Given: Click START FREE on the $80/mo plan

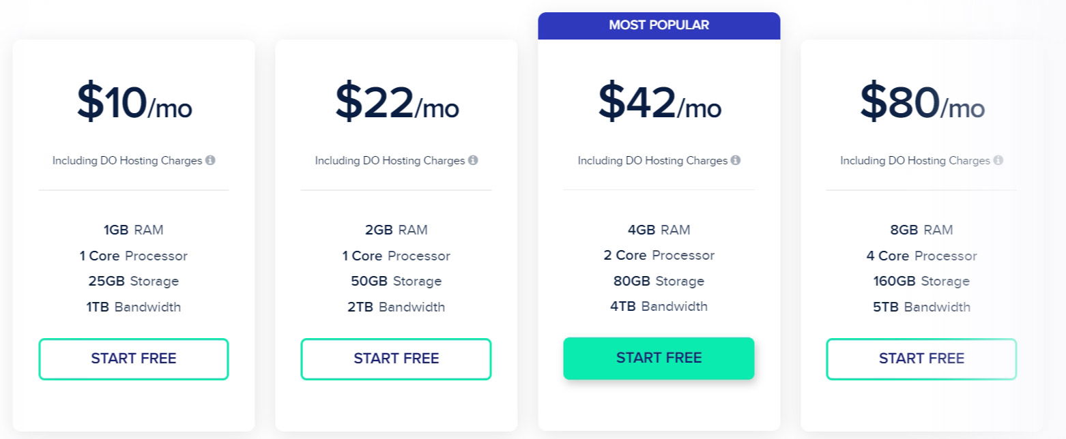Looking at the screenshot, I should tap(921, 359).
